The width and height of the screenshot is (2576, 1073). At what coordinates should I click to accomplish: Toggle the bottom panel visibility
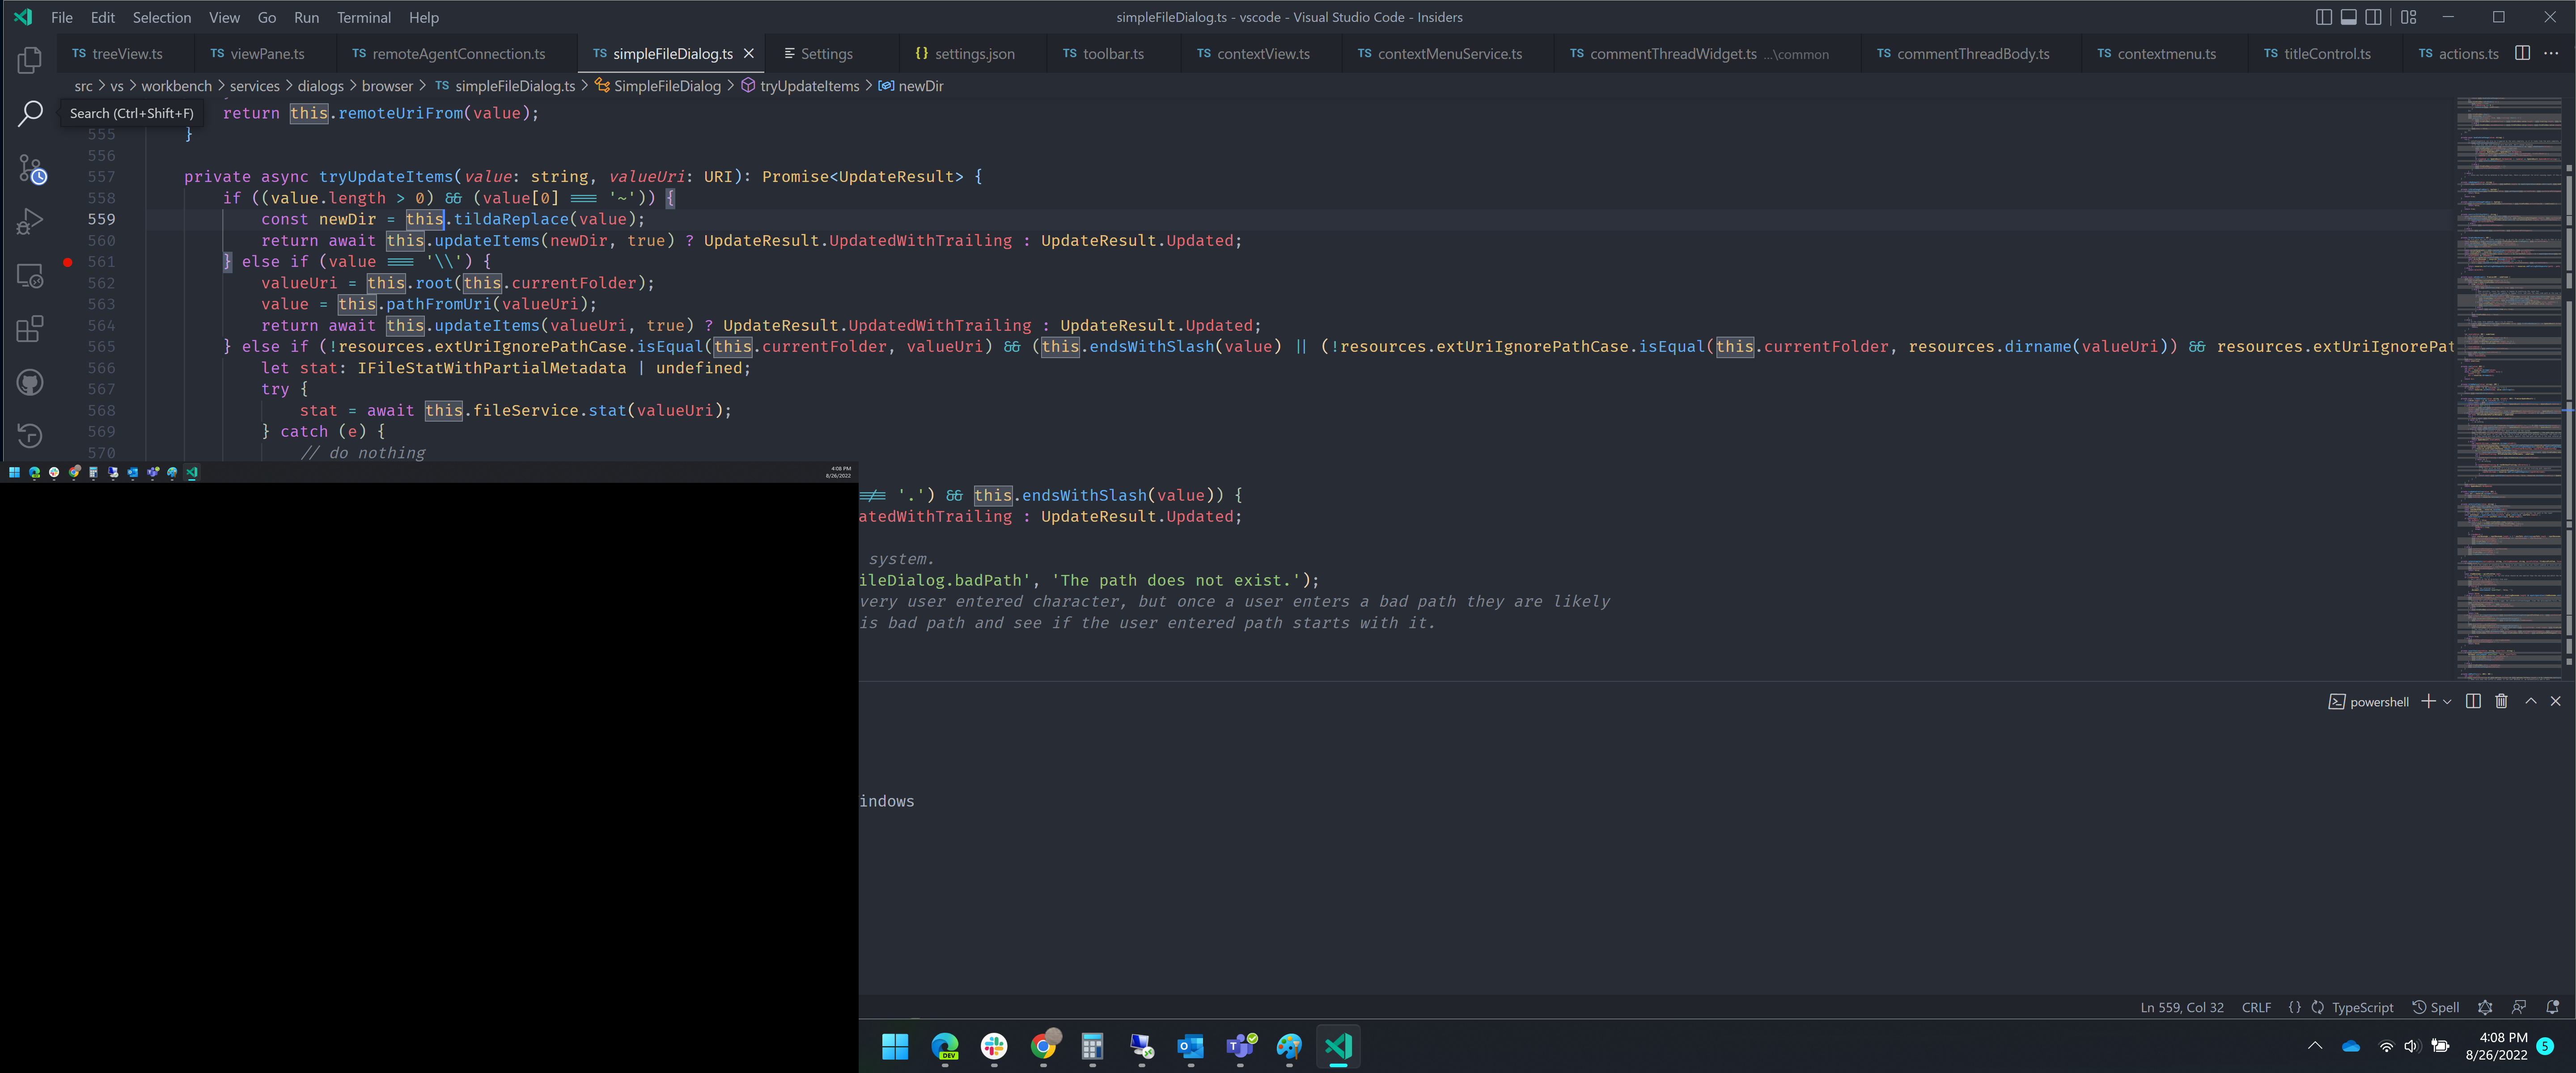[2349, 17]
